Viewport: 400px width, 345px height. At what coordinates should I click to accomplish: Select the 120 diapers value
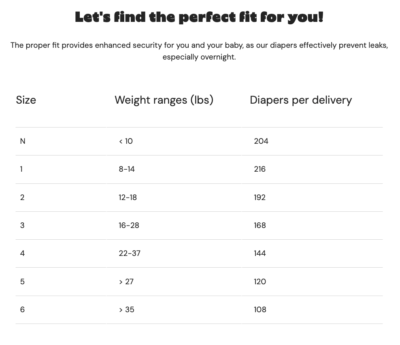(x=260, y=282)
